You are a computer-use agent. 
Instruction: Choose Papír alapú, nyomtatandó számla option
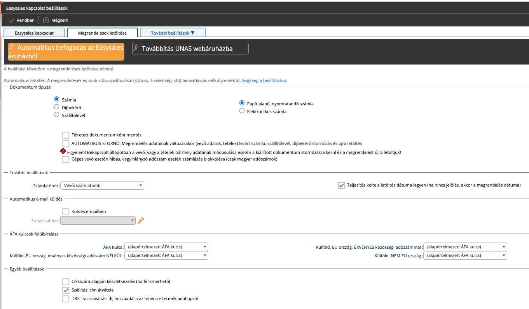coord(242,103)
